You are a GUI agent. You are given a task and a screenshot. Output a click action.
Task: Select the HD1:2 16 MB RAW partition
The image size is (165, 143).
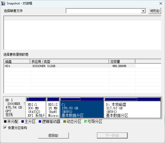pos(53,110)
